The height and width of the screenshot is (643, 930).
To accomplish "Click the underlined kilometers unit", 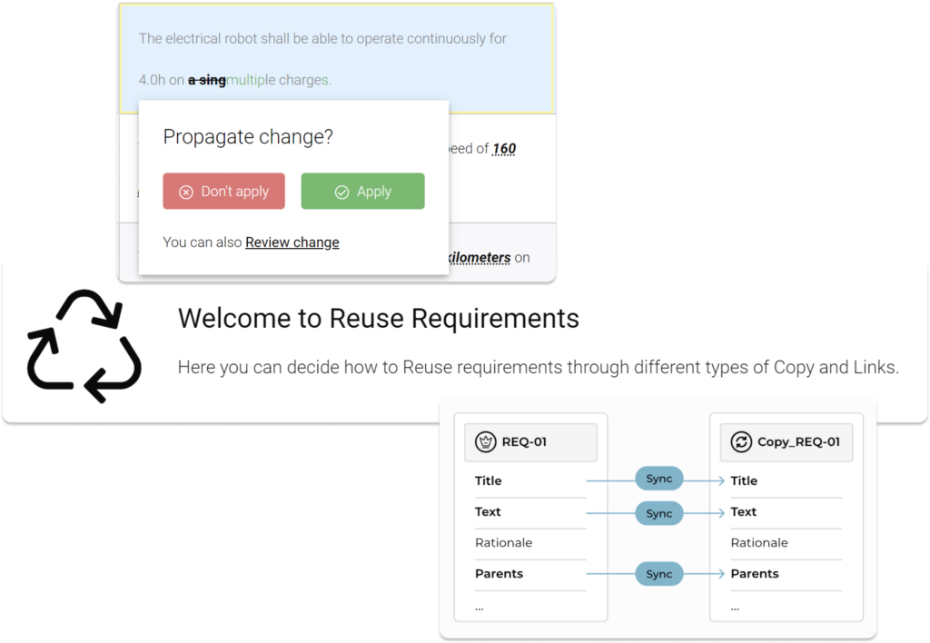I will (x=480, y=258).
